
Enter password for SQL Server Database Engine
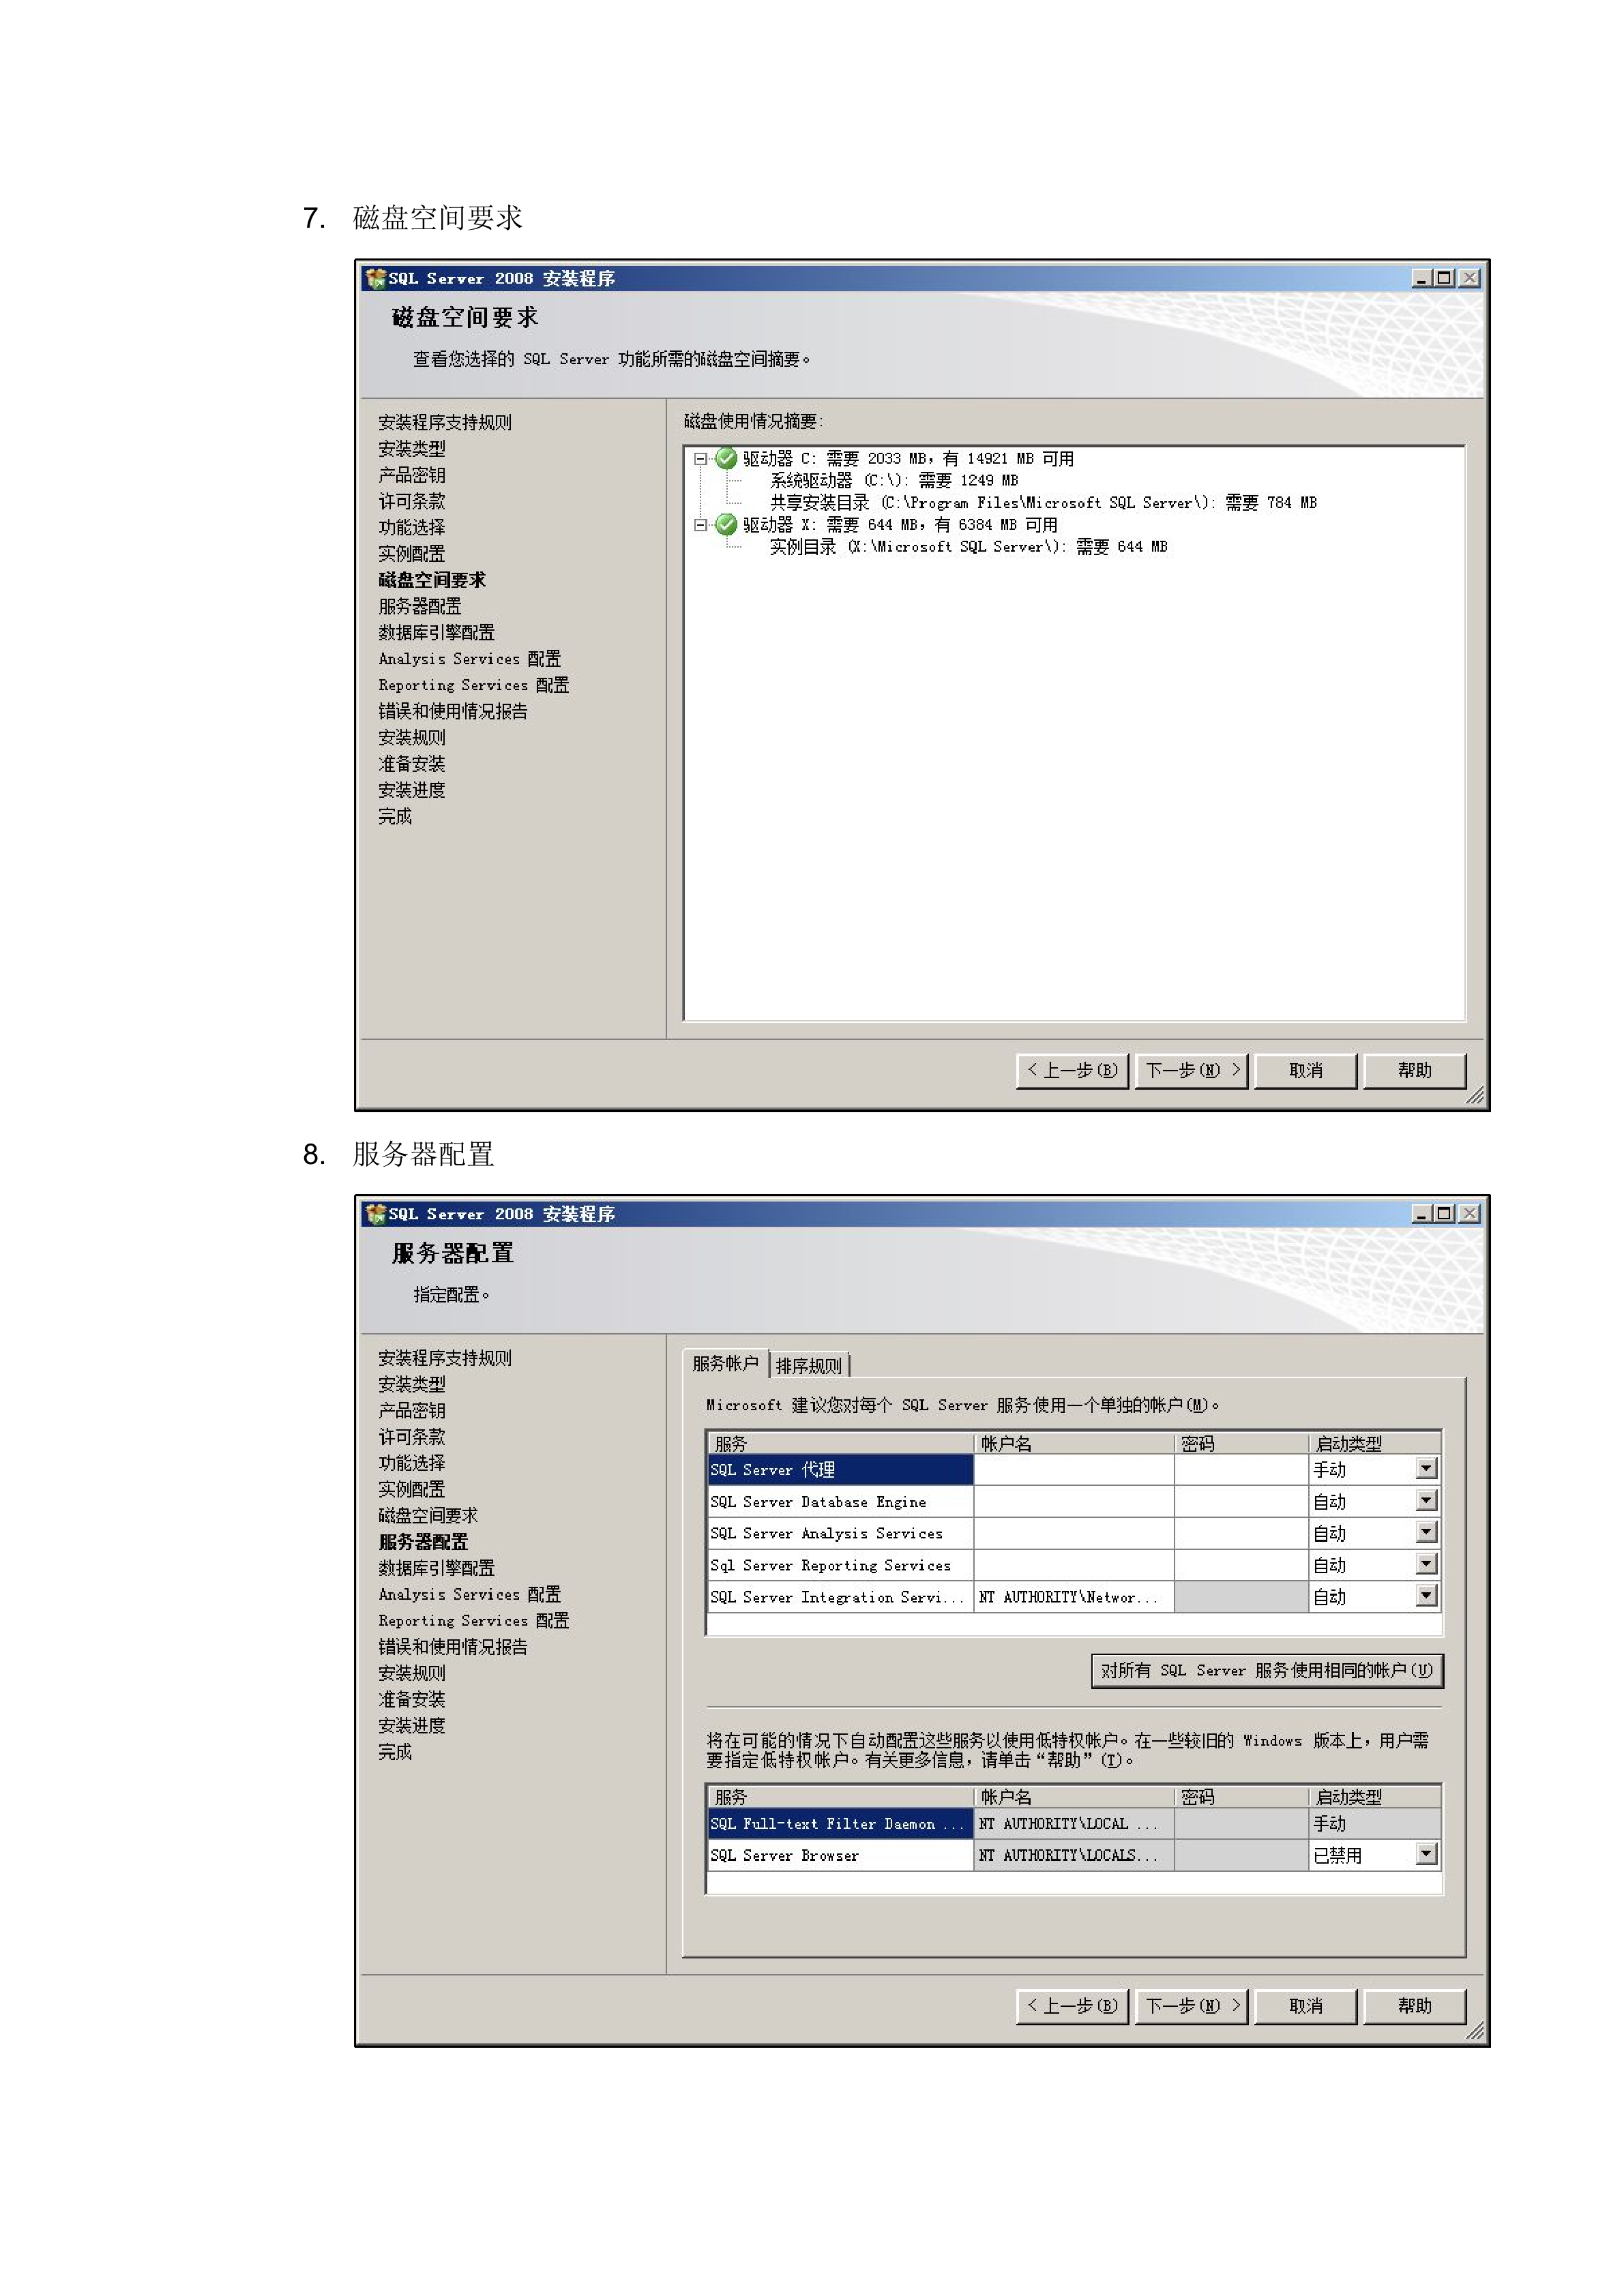pyautogui.click(x=1240, y=1502)
